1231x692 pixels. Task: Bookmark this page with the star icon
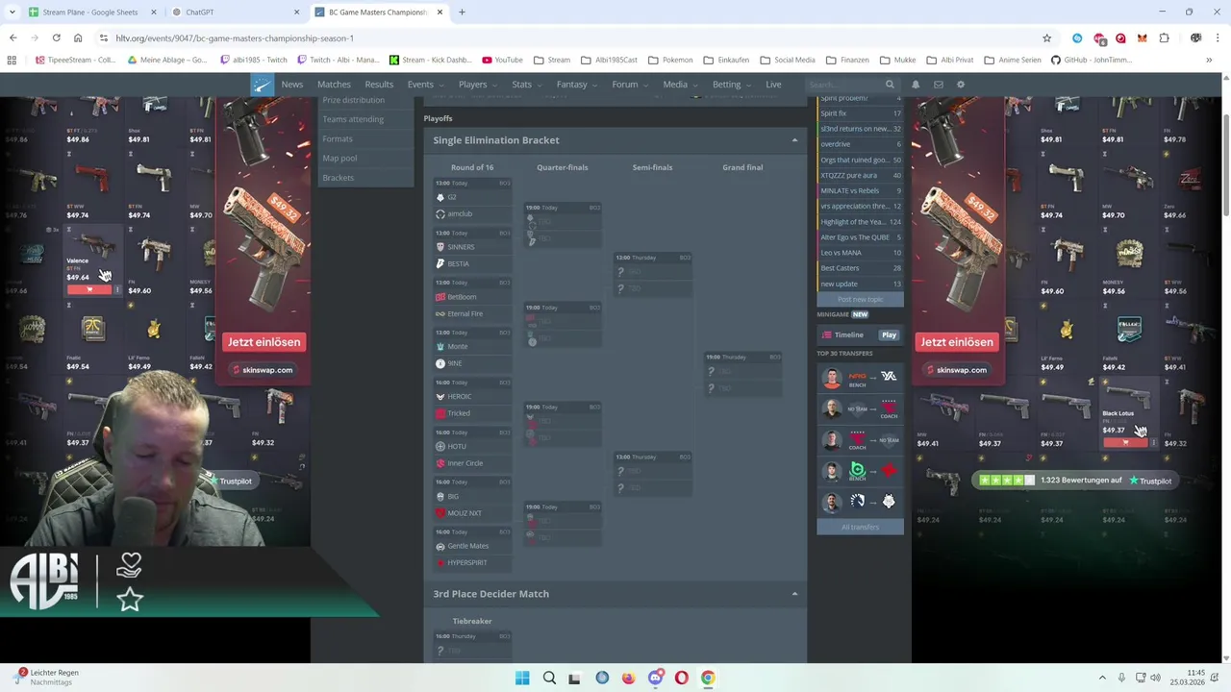point(1046,37)
